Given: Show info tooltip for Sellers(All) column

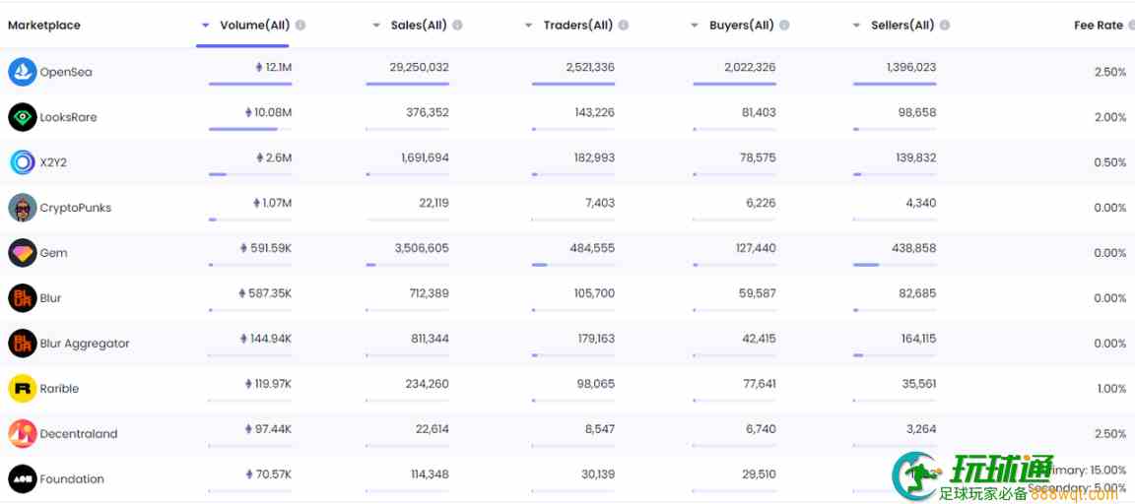Looking at the screenshot, I should (x=945, y=26).
